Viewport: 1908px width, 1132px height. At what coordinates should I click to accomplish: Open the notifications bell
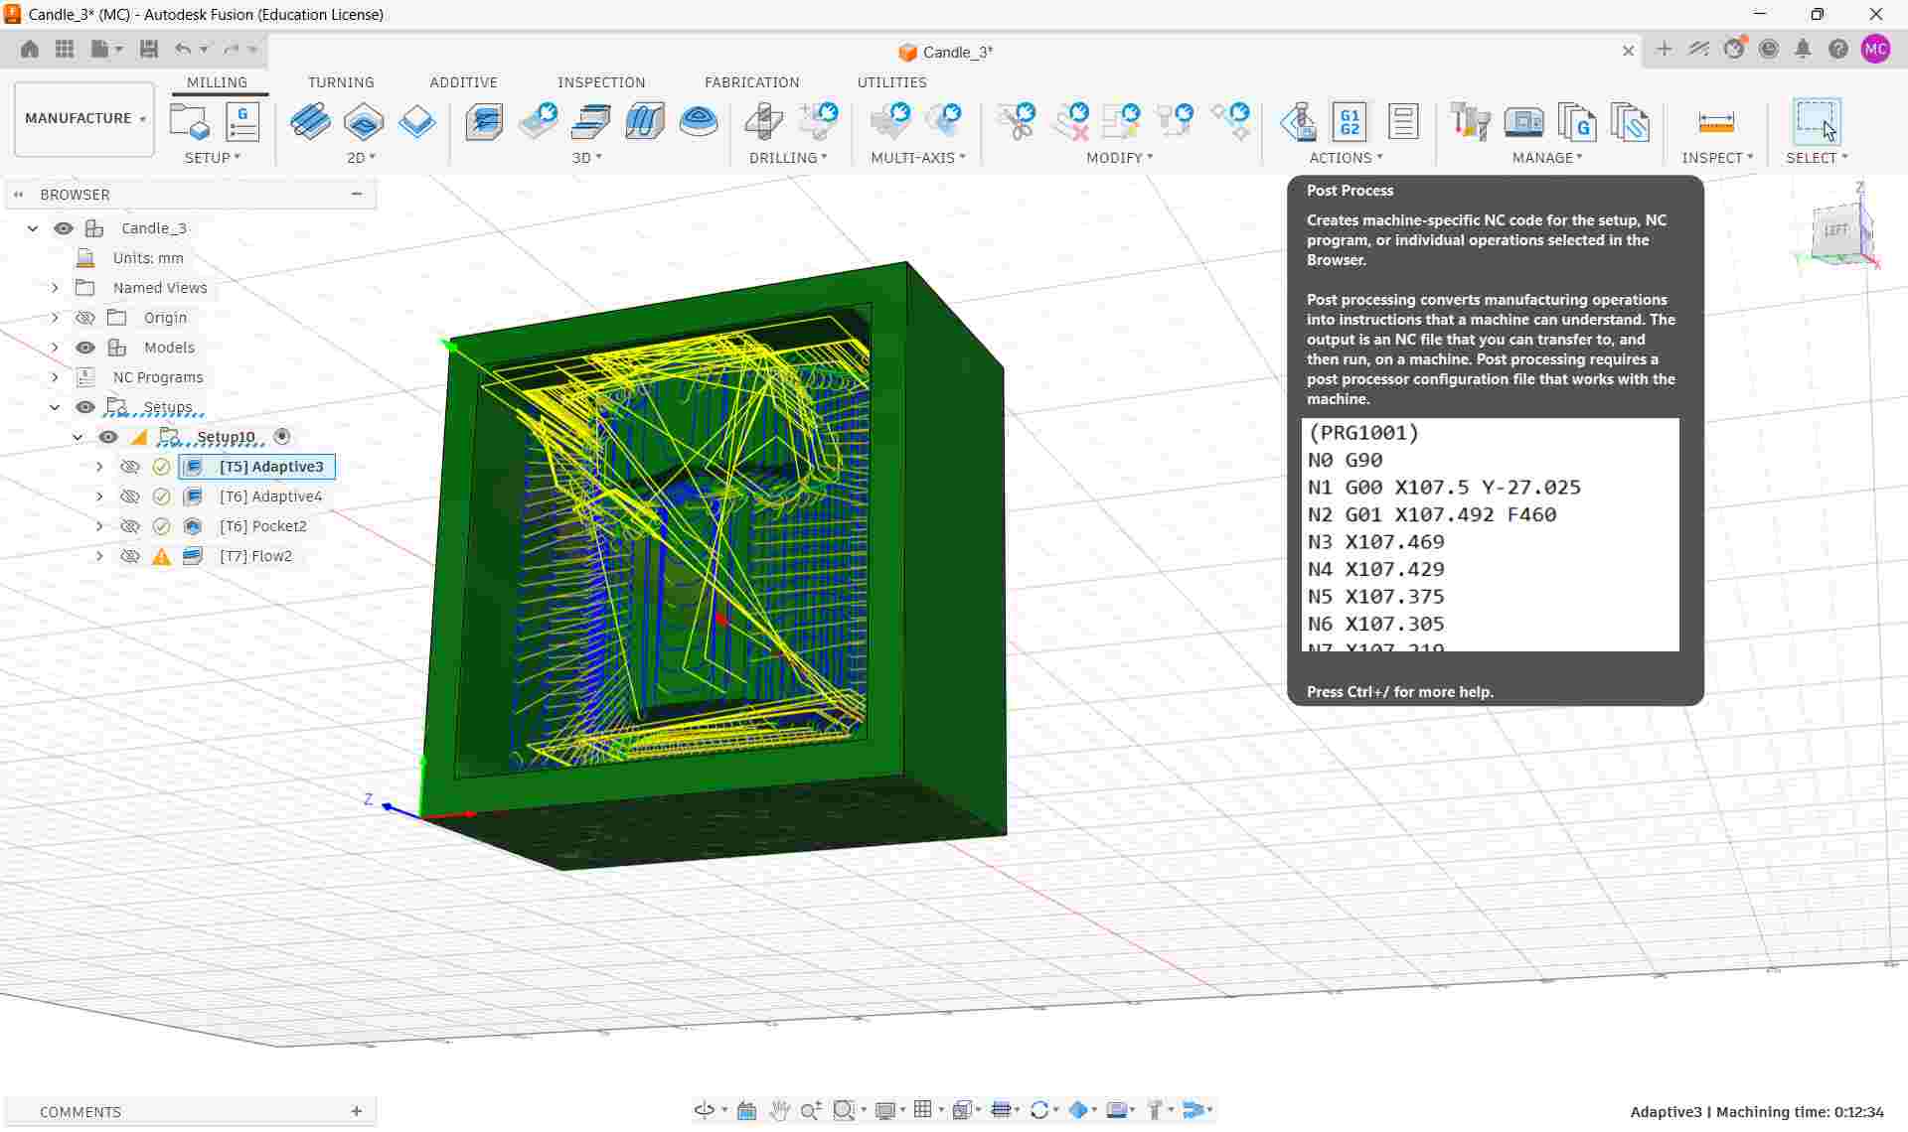point(1803,49)
